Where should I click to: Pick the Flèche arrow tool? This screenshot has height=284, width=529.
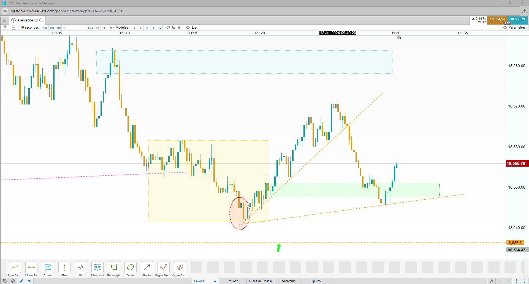tap(147, 269)
